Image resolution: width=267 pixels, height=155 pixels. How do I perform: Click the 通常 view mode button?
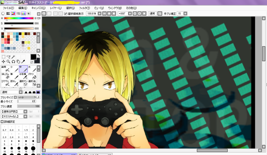coord(152,13)
